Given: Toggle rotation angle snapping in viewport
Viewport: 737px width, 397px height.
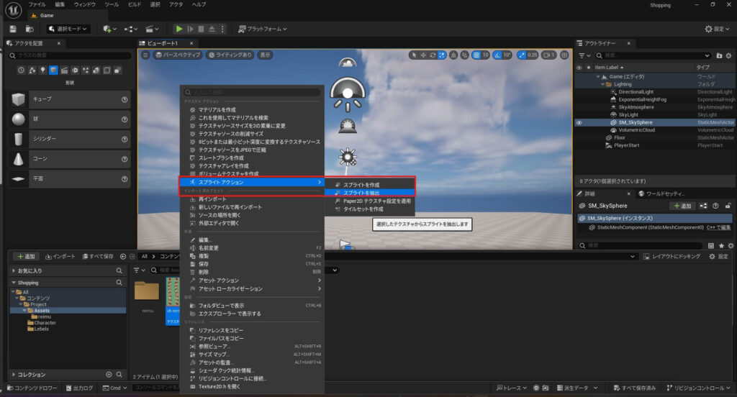Looking at the screenshot, I should click(497, 55).
